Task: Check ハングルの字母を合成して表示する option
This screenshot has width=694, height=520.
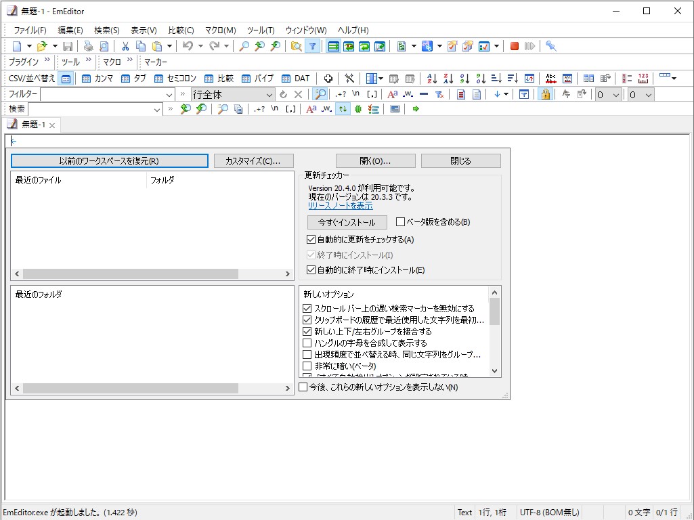Action: click(308, 343)
